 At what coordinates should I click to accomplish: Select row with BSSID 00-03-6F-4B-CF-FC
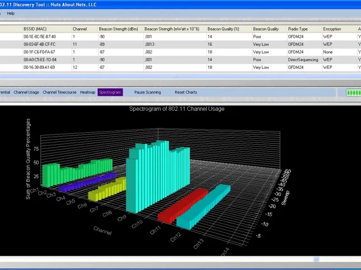click(x=180, y=44)
